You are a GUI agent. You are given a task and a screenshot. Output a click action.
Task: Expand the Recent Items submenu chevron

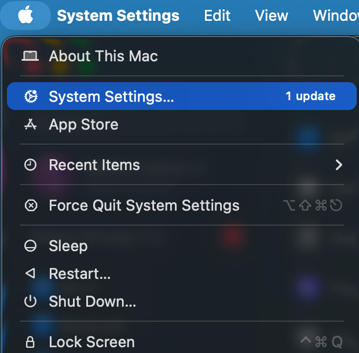pyautogui.click(x=339, y=165)
